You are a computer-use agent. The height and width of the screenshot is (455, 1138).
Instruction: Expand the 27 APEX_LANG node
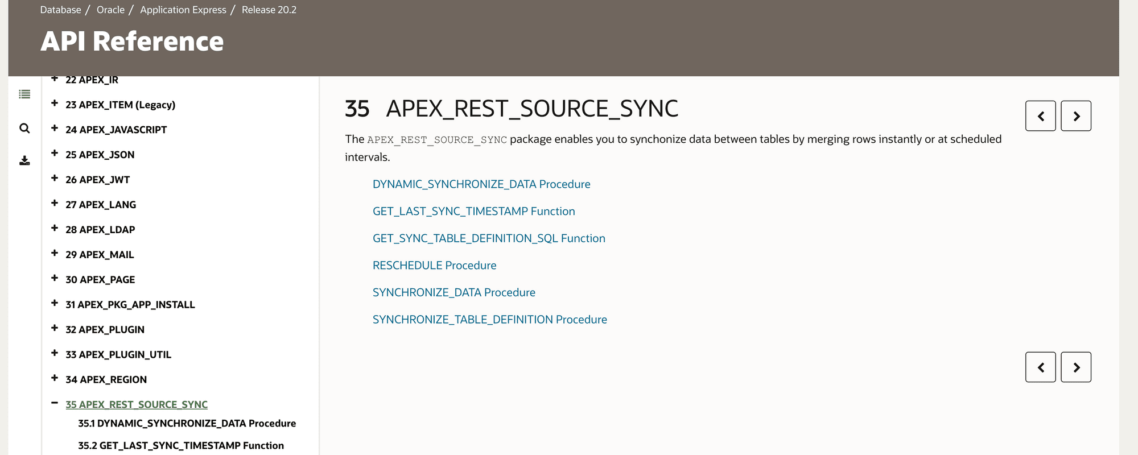55,203
